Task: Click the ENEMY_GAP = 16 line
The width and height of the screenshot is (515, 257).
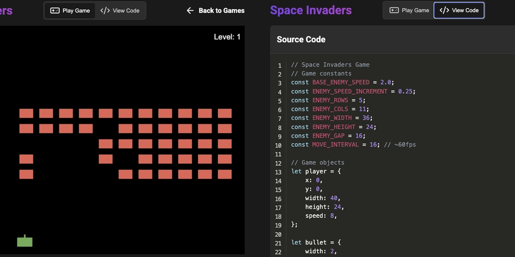Action: pyautogui.click(x=328, y=136)
